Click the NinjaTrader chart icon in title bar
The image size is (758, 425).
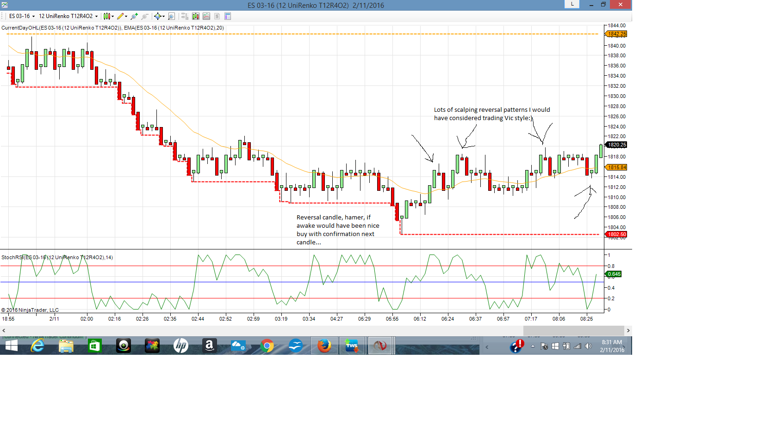coord(4,5)
